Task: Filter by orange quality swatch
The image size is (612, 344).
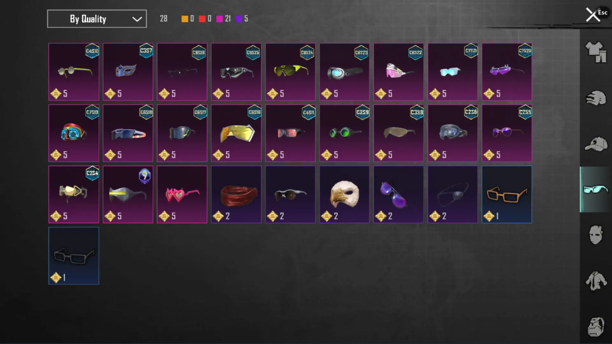Action: click(x=185, y=19)
